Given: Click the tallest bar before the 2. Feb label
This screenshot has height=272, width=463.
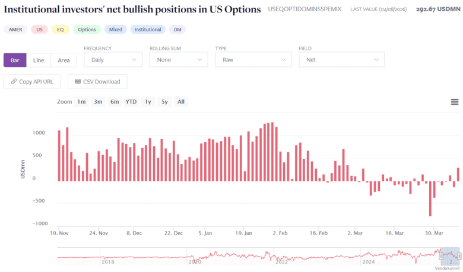Looking at the screenshot, I should 272,152.
